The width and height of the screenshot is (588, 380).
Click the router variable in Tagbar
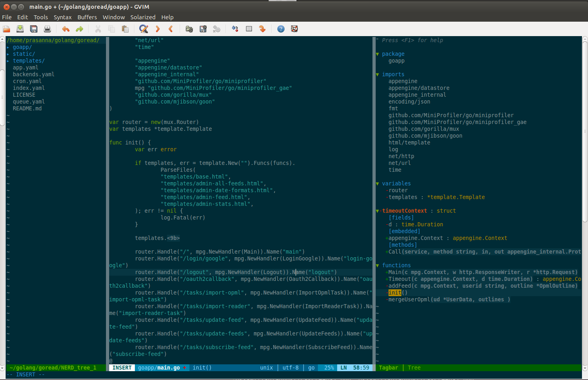tap(398, 190)
